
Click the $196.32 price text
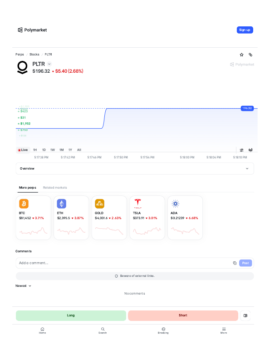[41, 71]
